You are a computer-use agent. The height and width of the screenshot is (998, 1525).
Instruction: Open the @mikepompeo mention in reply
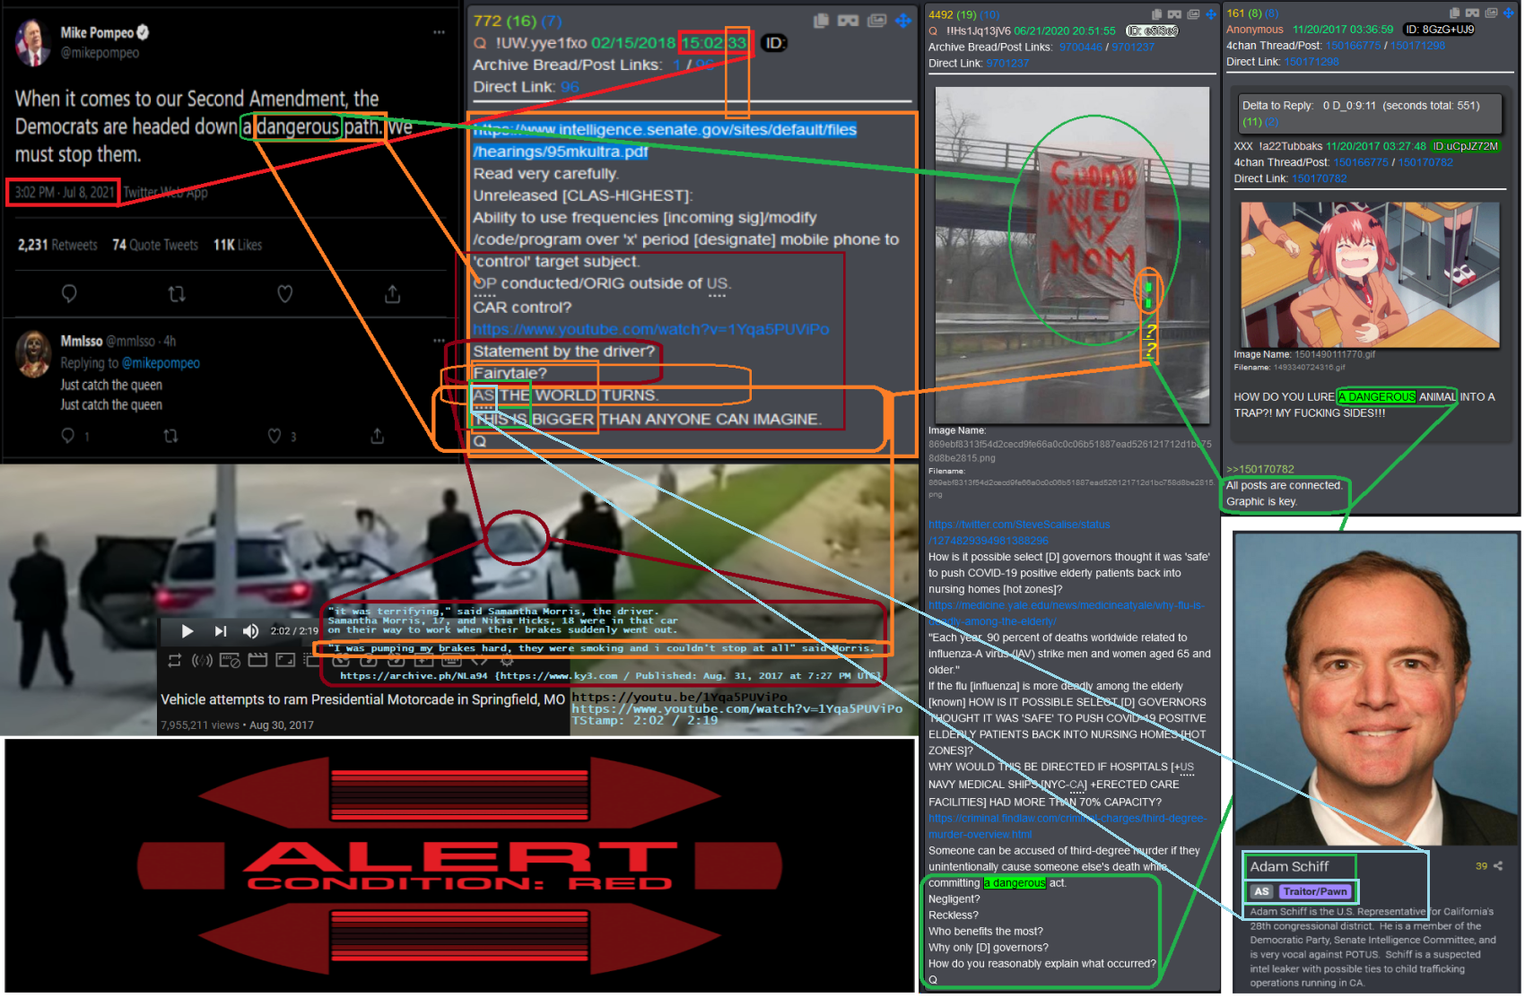click(x=161, y=363)
